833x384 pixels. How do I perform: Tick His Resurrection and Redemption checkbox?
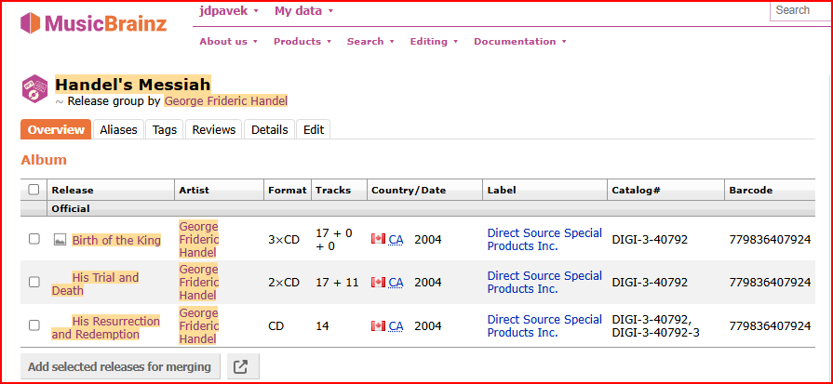(x=34, y=325)
